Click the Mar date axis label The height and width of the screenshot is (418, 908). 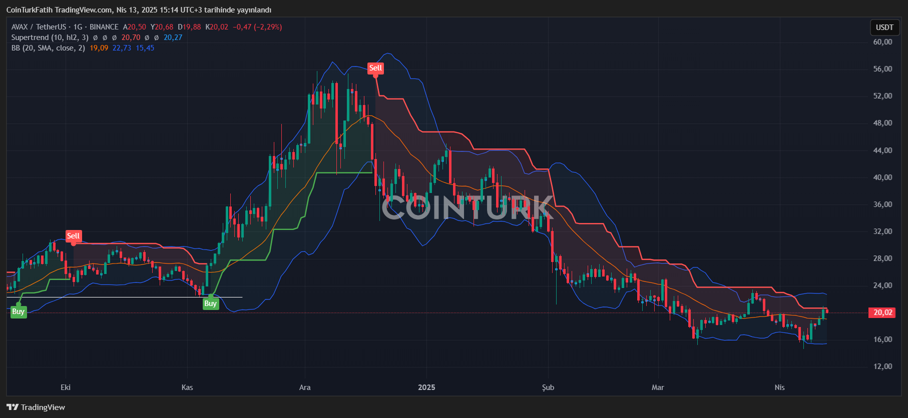pos(658,387)
